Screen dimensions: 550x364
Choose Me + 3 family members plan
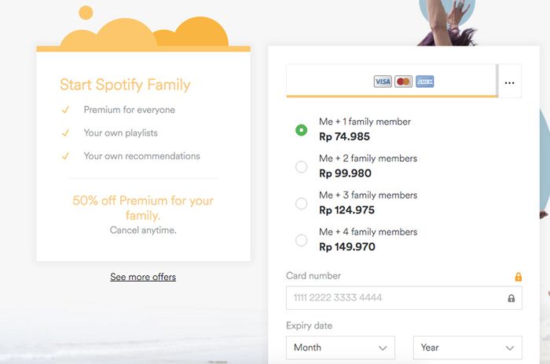pyautogui.click(x=301, y=203)
